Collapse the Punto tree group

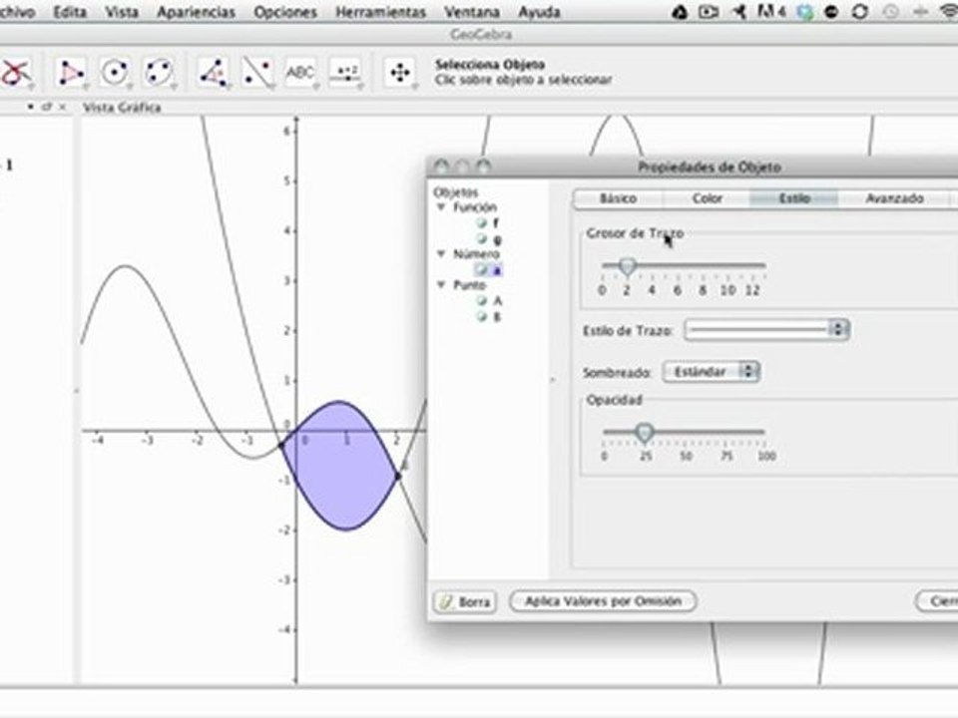point(441,284)
